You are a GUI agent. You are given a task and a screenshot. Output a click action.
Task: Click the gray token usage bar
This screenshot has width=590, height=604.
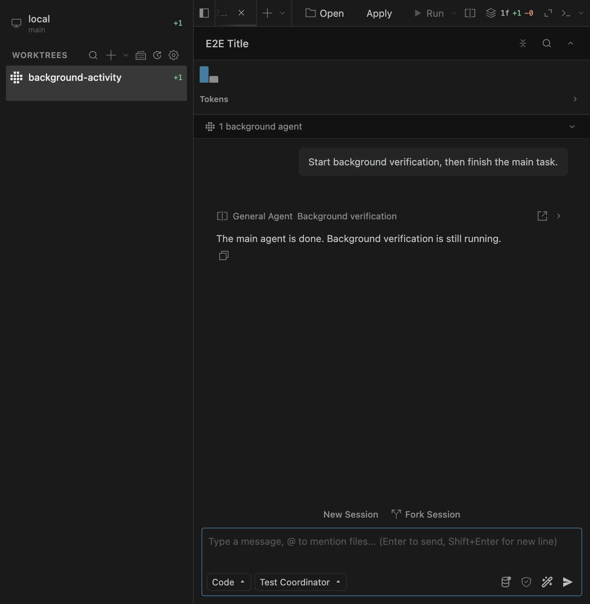(x=214, y=79)
